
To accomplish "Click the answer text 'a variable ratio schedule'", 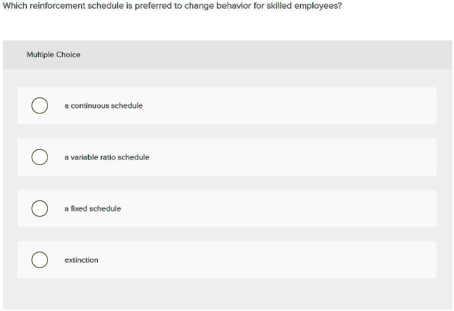I will tap(107, 157).
